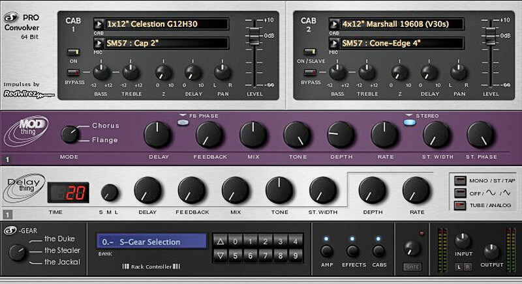Show the AMP rack section
The height and width of the screenshot is (284, 522).
(x=326, y=251)
